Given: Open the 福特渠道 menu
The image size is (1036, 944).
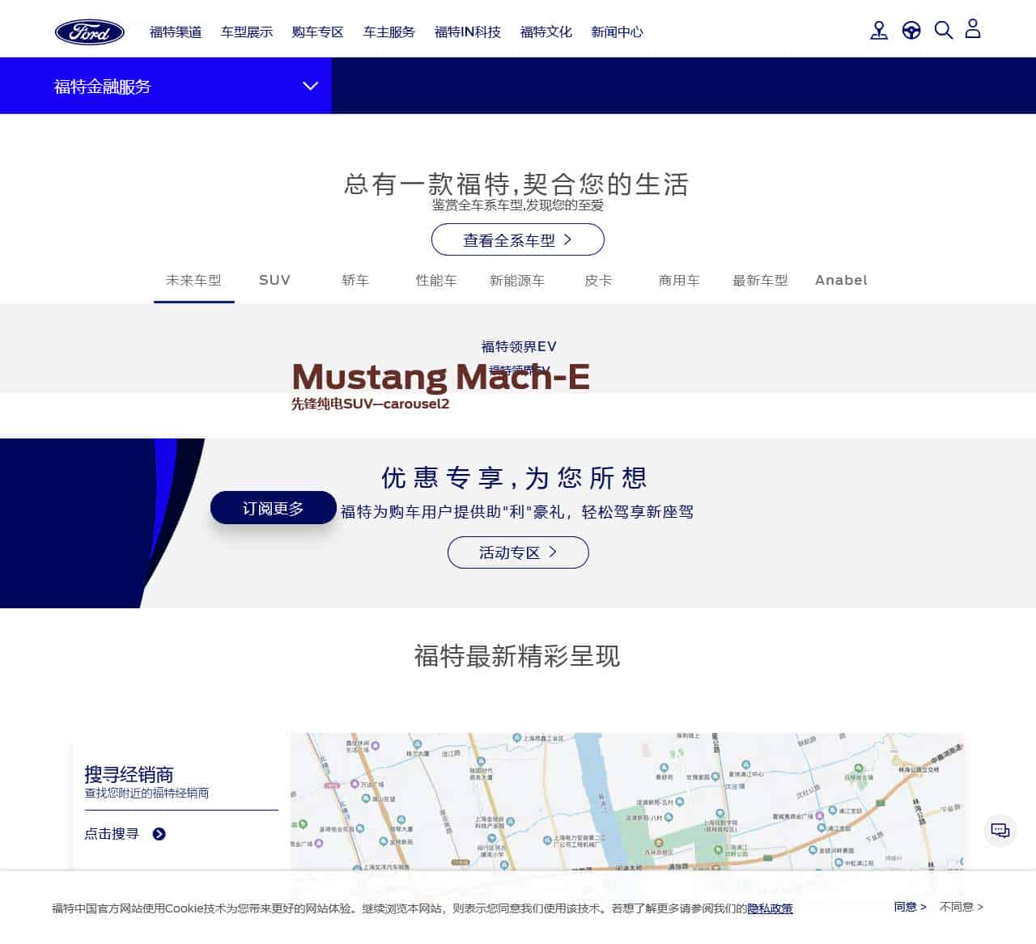Looking at the screenshot, I should tap(176, 32).
